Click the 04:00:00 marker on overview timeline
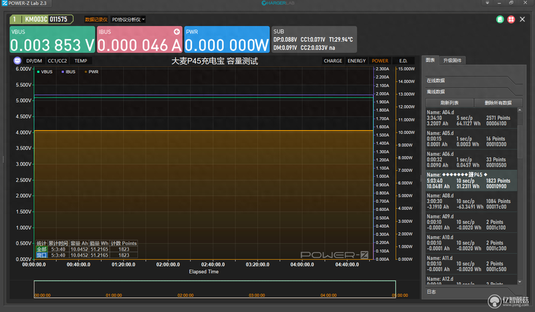535x312 pixels. pos(328,295)
